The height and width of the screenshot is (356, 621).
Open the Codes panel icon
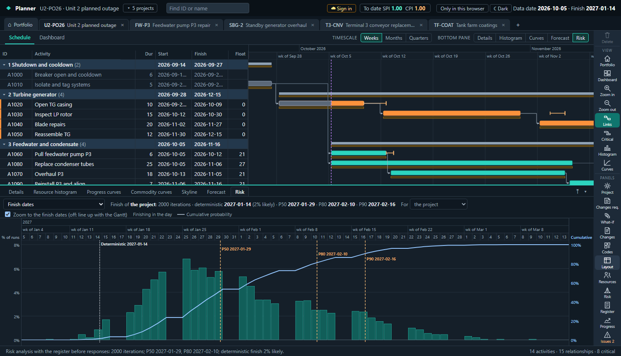click(607, 248)
